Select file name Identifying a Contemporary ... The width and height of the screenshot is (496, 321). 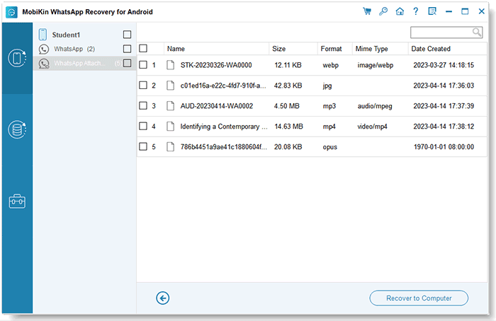click(x=224, y=127)
